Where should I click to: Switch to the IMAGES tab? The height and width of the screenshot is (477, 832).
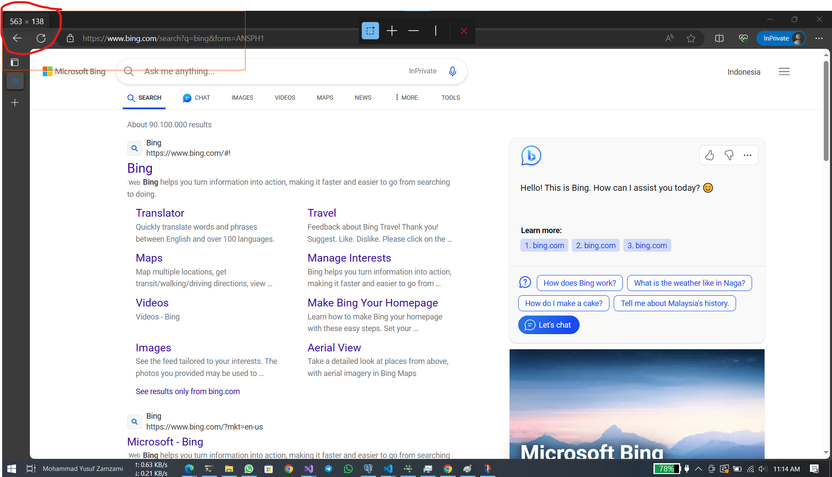[242, 98]
